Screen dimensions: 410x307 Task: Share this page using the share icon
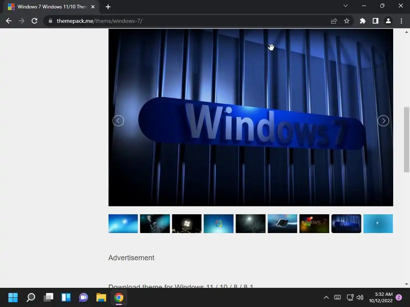coord(334,21)
